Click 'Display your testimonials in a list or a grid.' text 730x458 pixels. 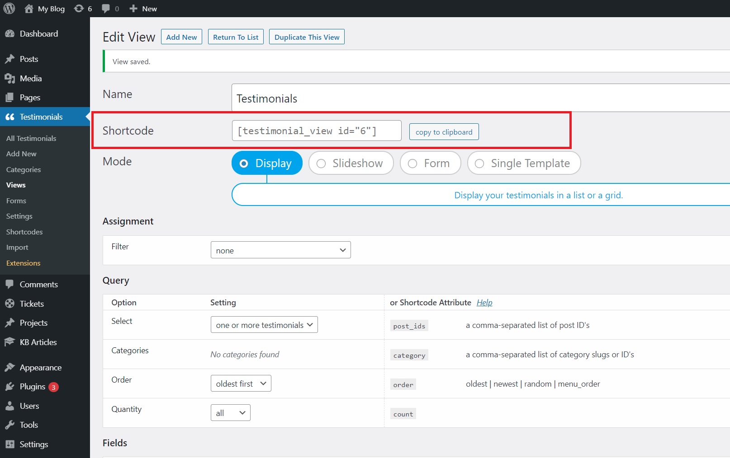(x=539, y=195)
